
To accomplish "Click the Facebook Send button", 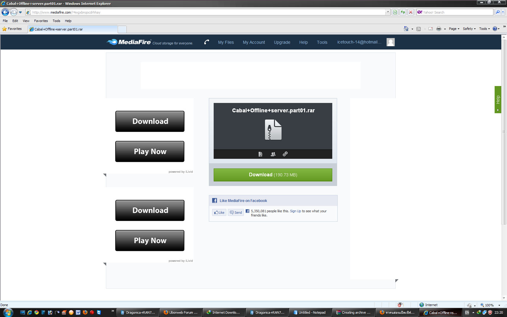I will point(236,213).
